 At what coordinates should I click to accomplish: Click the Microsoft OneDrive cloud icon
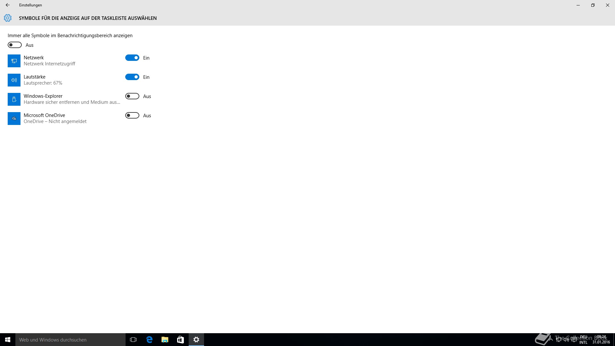(x=14, y=119)
